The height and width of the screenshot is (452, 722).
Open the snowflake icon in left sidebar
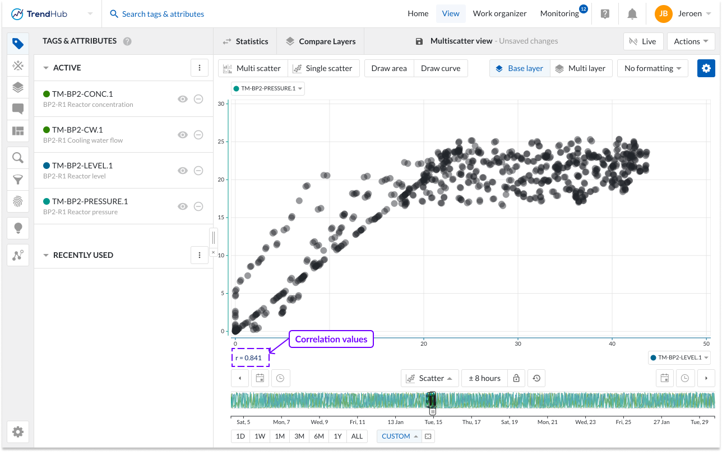pos(18,66)
